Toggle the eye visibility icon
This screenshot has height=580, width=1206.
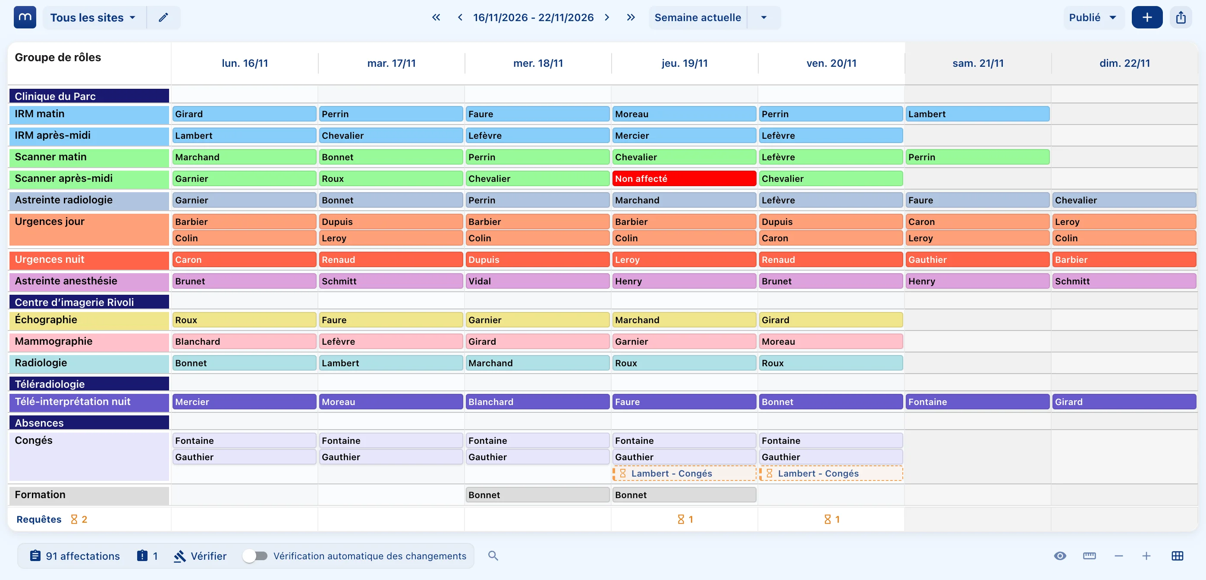[x=1060, y=556]
